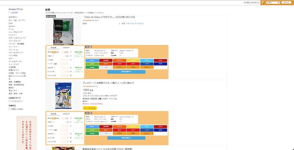Click メルカリ button in プレステージ panel
Image resolution: width=294 pixels, height=150 pixels.
pos(147,127)
